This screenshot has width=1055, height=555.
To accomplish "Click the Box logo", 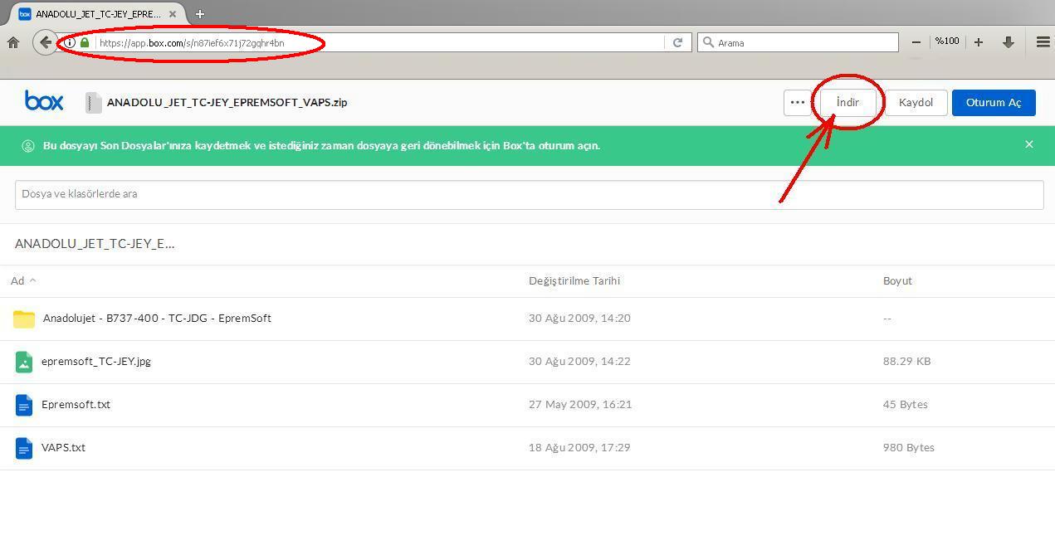I will click(44, 101).
